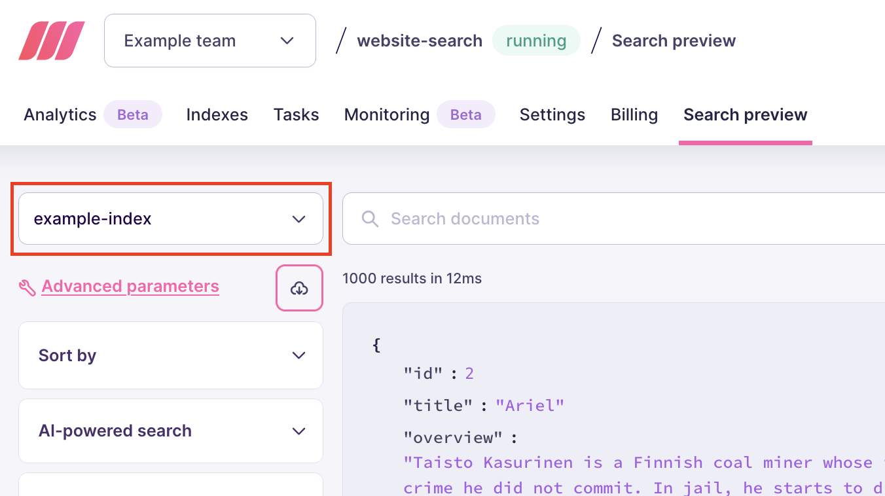
Task: Switch to the Tasks tab
Action: 296,114
